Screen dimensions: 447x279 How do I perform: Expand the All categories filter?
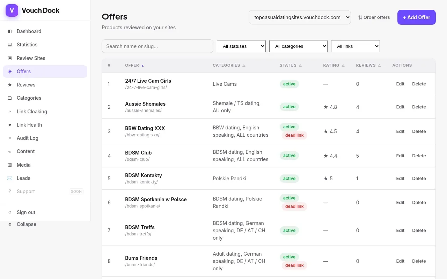298,46
